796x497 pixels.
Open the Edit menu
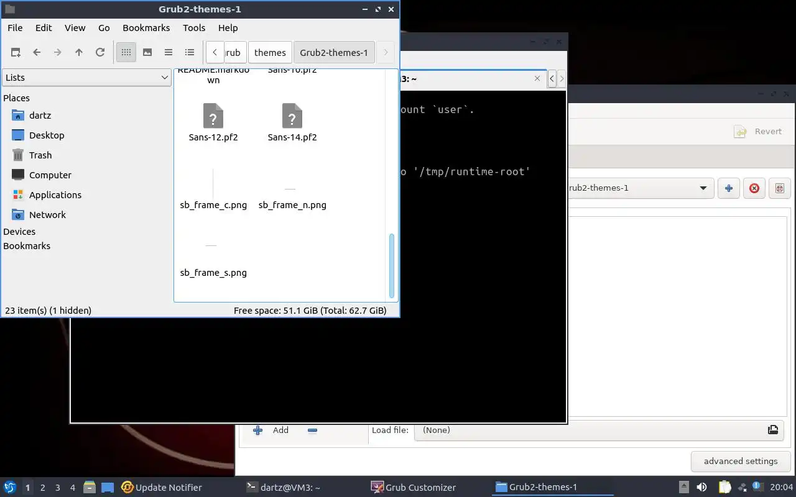(44, 28)
